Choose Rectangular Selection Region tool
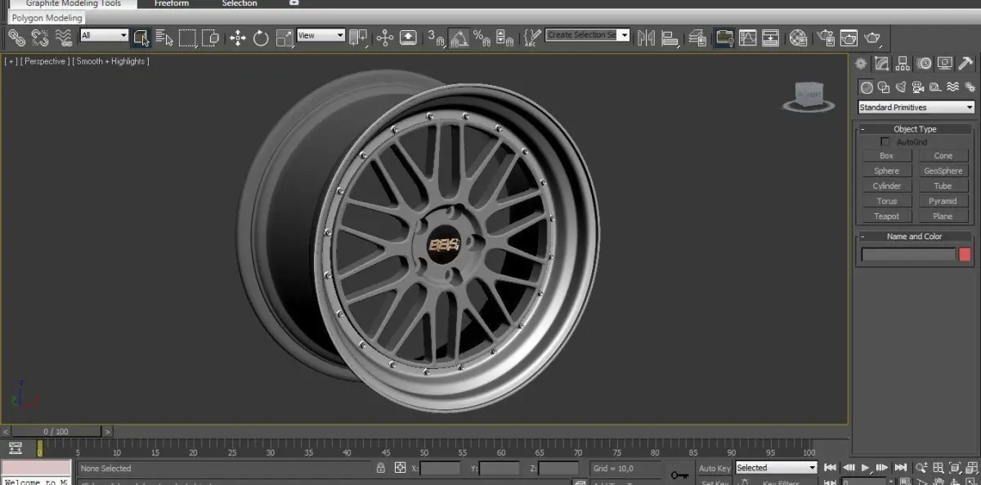 click(188, 37)
